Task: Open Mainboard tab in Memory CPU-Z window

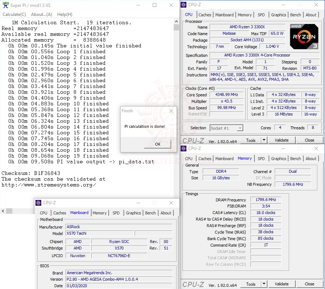Action: [224, 159]
